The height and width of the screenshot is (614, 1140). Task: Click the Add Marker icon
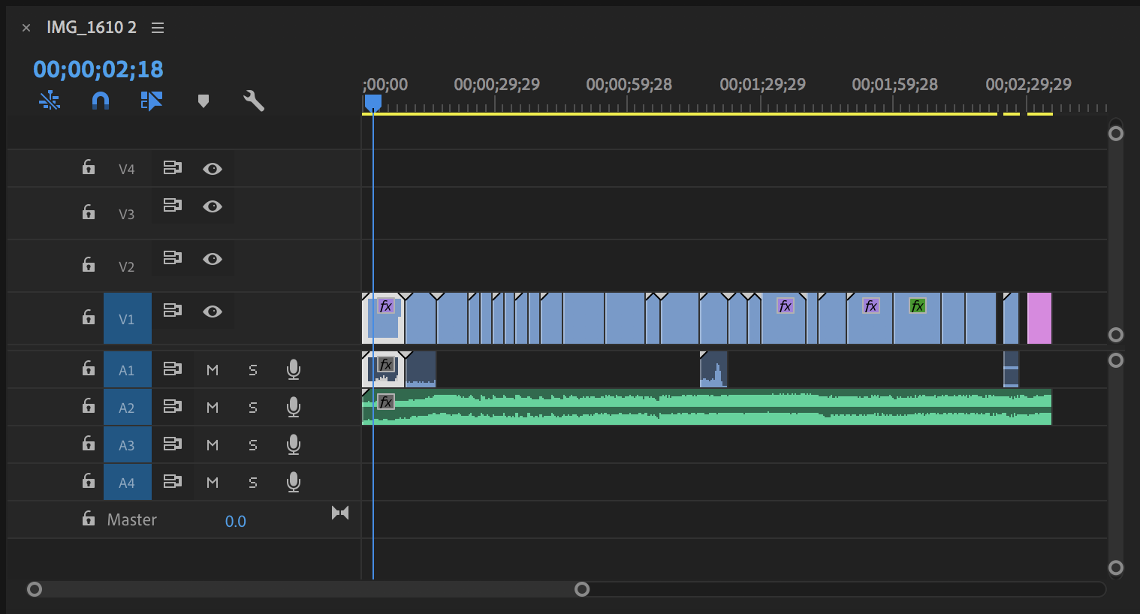(x=203, y=101)
